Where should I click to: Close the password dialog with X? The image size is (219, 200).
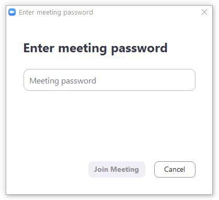tap(204, 12)
